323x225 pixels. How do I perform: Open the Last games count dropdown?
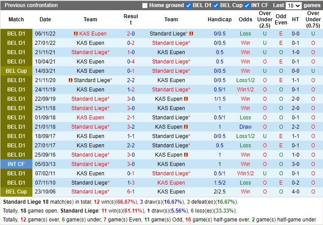click(x=294, y=6)
